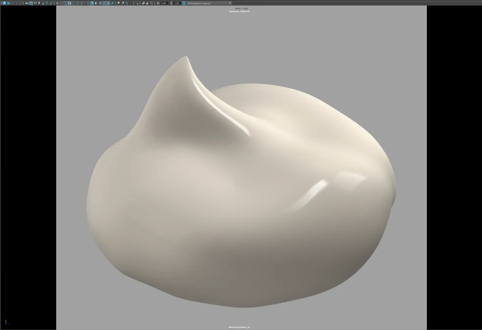
Task: Switch to Wireframe shading mode
Action: coord(88,3)
